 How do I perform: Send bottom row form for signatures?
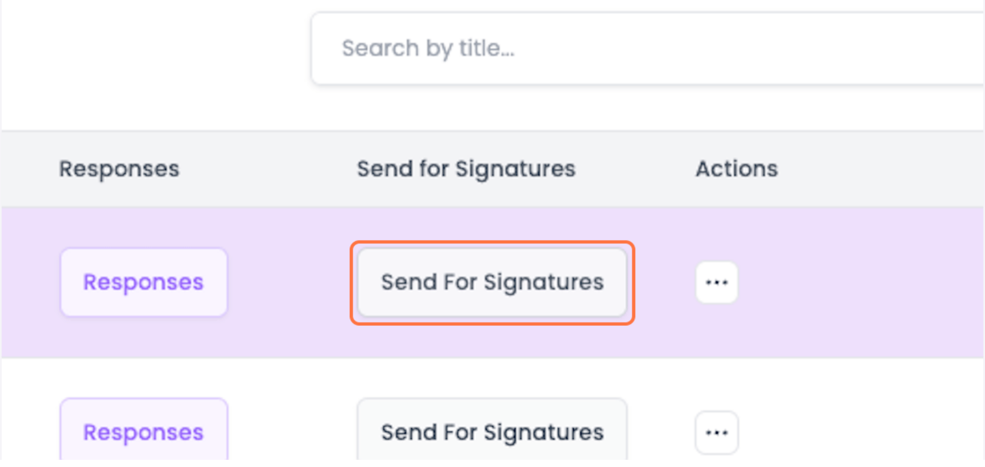pyautogui.click(x=492, y=432)
